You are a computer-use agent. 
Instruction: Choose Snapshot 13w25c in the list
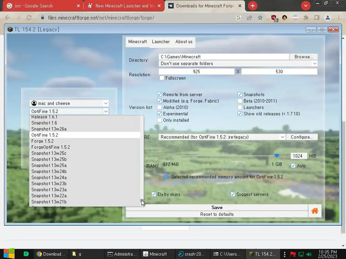point(85,153)
